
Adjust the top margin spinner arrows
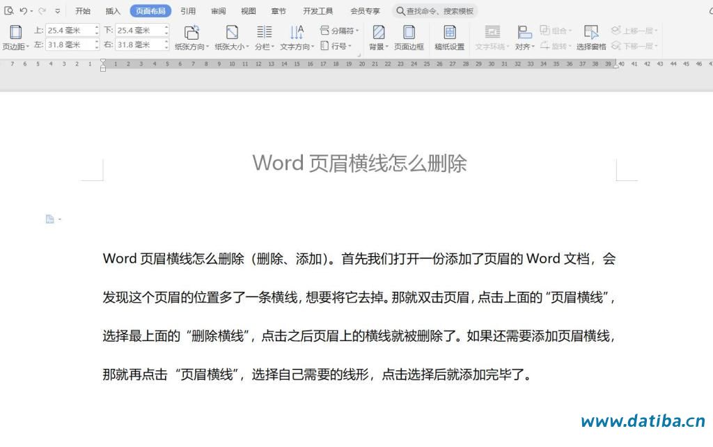(97, 31)
